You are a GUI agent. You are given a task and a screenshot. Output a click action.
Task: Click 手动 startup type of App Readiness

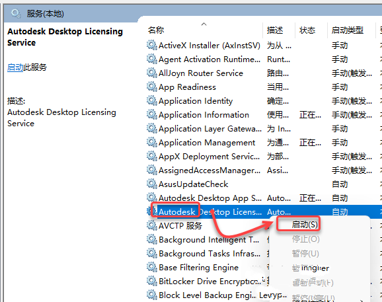[340, 87]
